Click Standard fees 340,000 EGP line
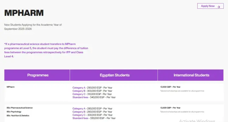The image size is (228, 122). click(x=94, y=97)
